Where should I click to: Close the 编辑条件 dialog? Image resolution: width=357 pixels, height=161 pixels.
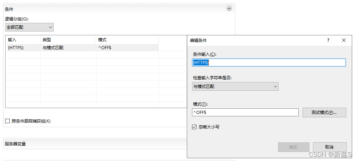[344, 40]
